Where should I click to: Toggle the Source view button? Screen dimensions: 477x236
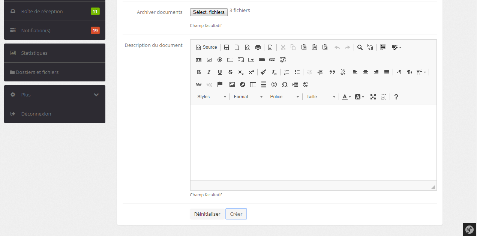click(207, 47)
